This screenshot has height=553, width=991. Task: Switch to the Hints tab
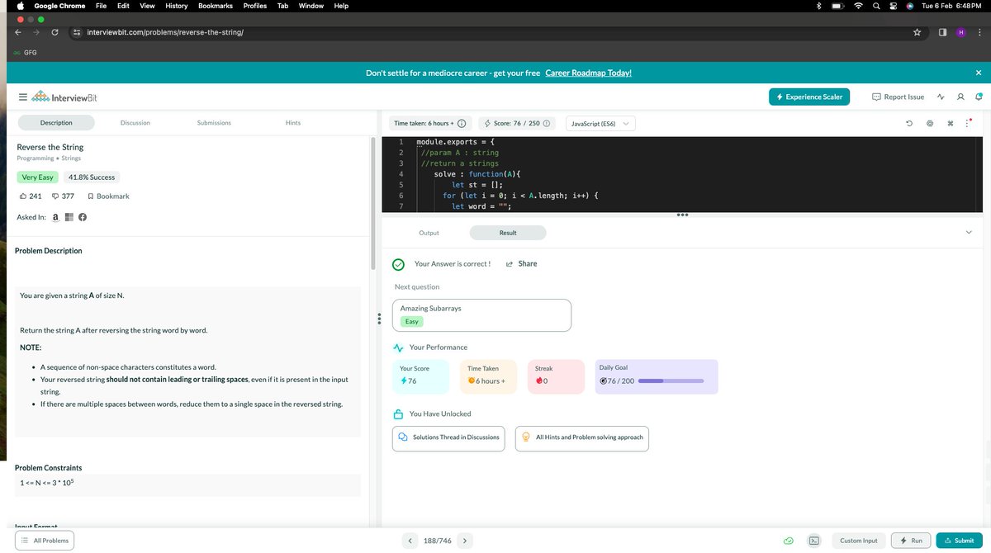(293, 123)
